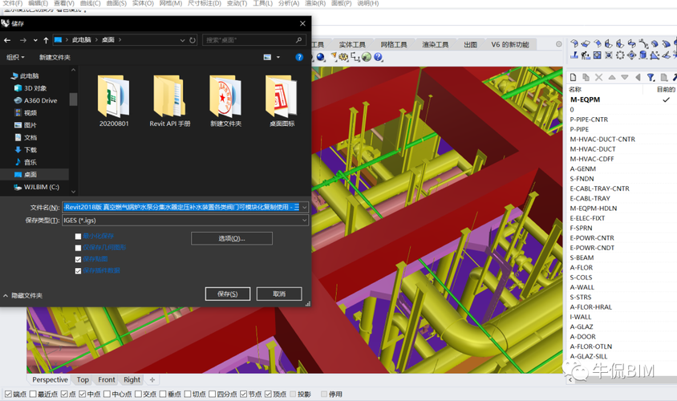
Task: Click the layer filter funnel icon
Action: pos(651,77)
